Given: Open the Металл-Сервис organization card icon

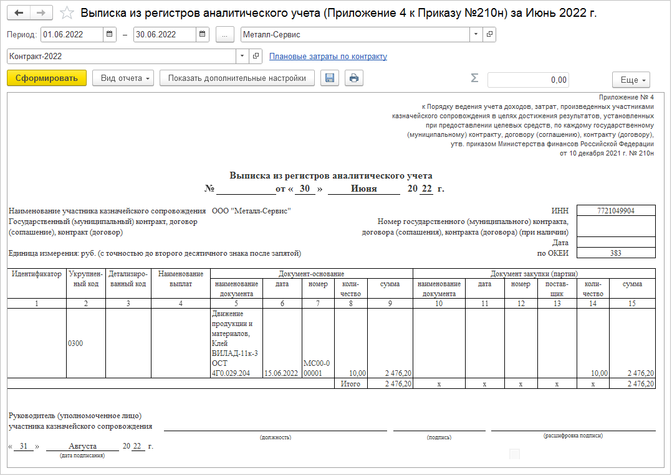Looking at the screenshot, I should coord(489,34).
